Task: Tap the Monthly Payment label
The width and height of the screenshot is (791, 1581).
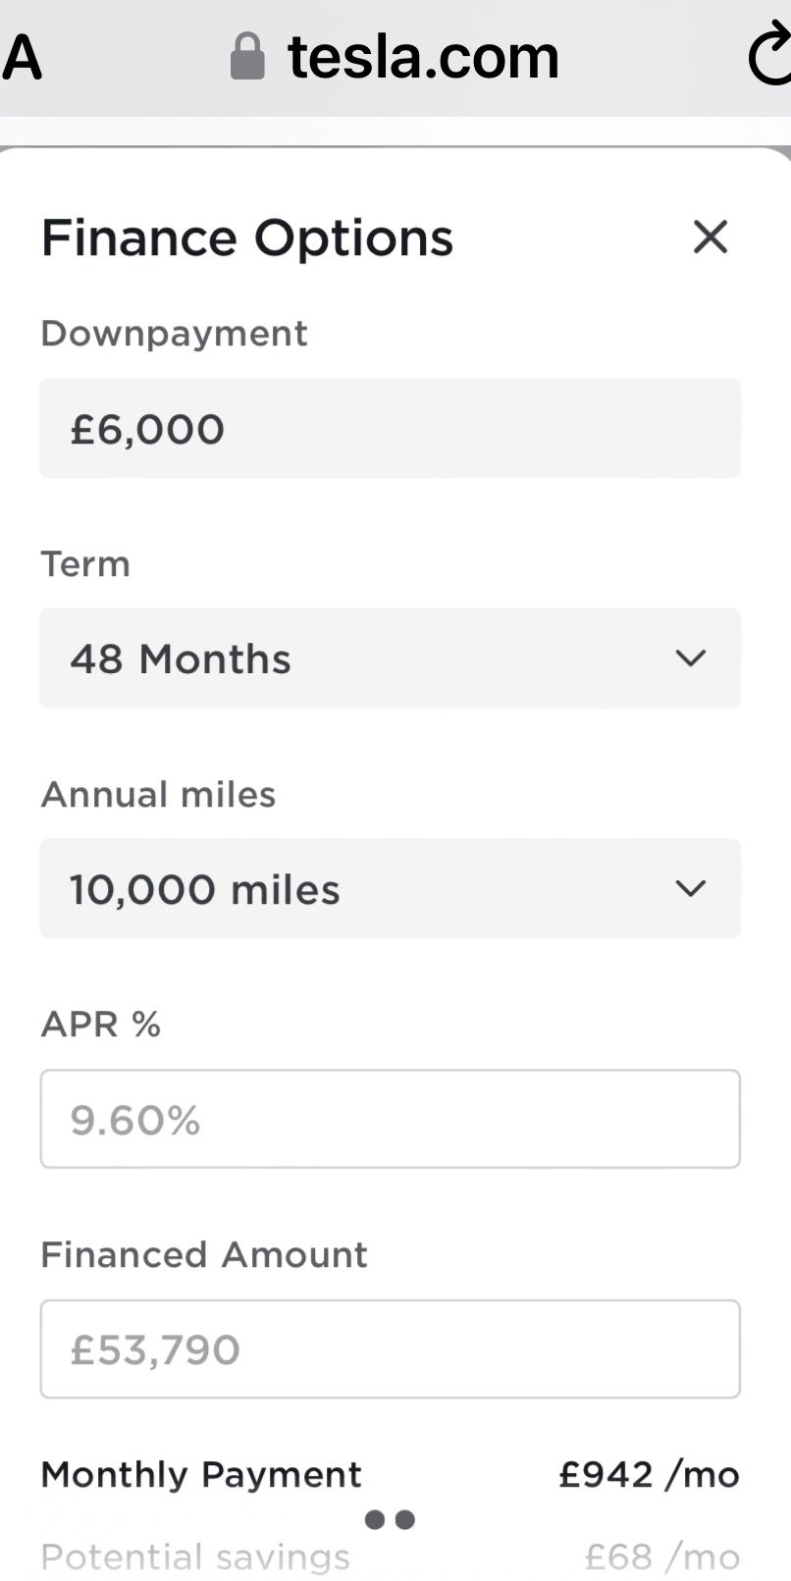Action: [201, 1474]
